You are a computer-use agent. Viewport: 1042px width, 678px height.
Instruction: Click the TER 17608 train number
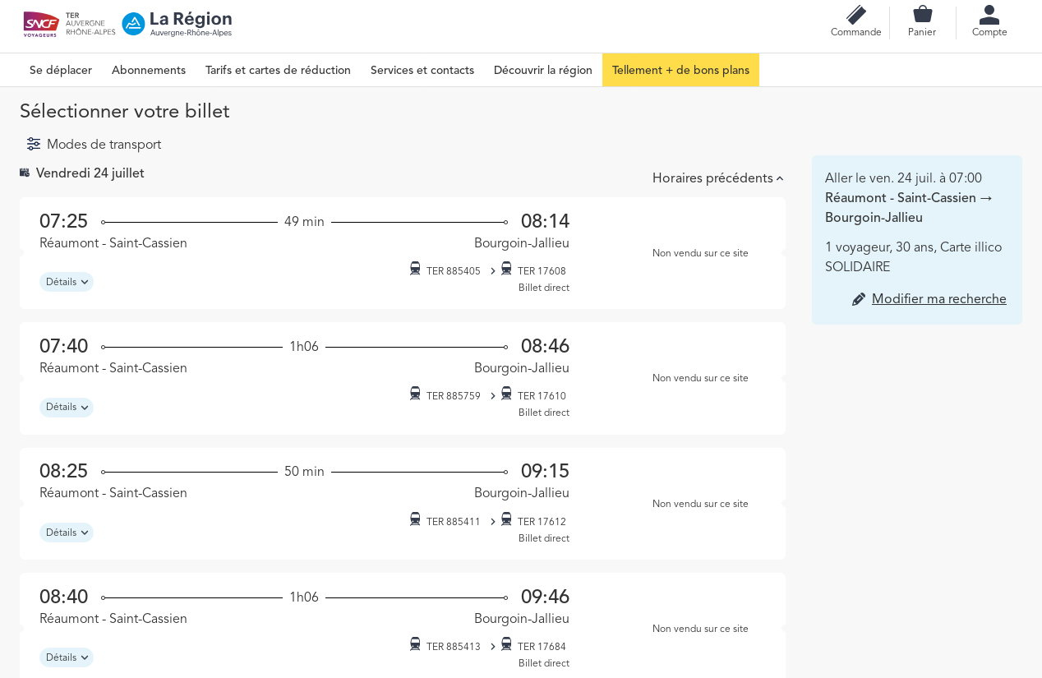[x=542, y=271]
